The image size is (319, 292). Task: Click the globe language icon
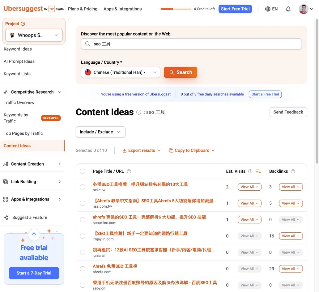coord(268,9)
